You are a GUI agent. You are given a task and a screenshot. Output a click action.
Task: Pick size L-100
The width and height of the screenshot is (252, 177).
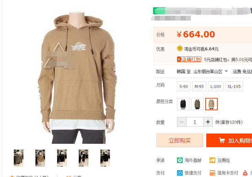pos(216,86)
